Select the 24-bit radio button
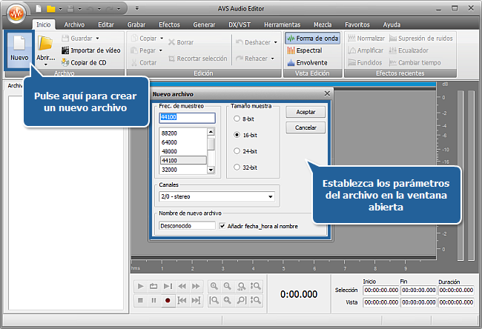 [x=237, y=150]
